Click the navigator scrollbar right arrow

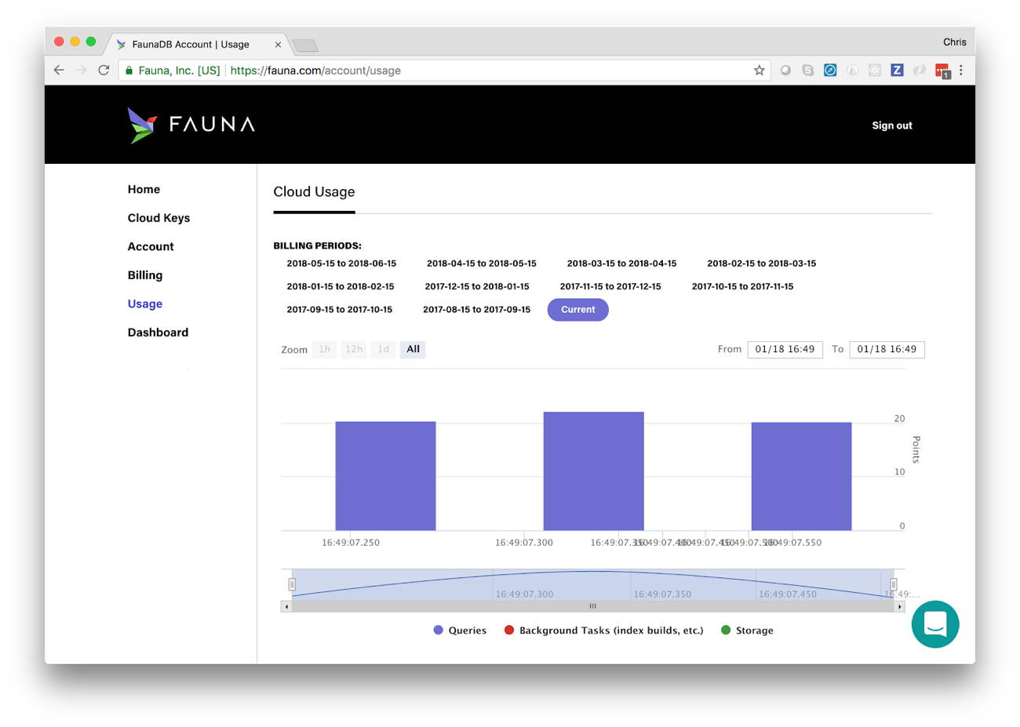[900, 606]
